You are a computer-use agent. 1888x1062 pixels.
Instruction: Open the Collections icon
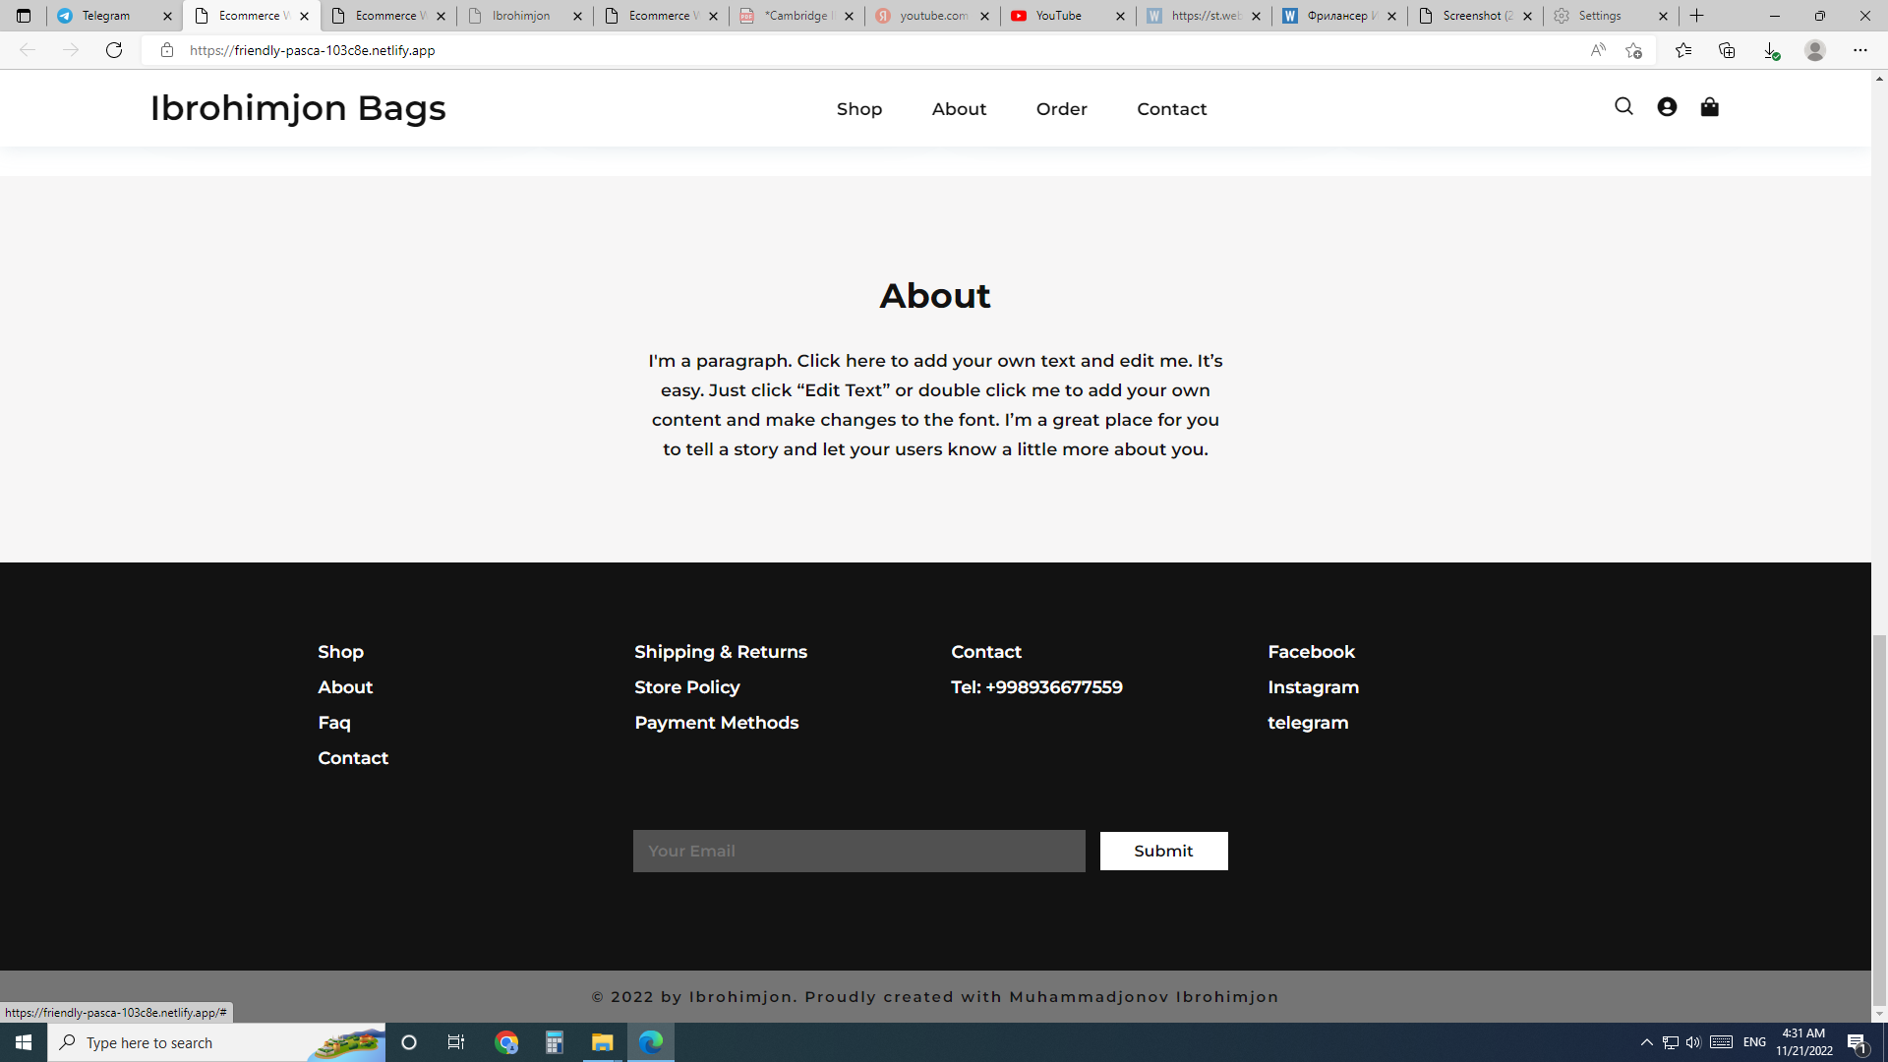(x=1727, y=50)
